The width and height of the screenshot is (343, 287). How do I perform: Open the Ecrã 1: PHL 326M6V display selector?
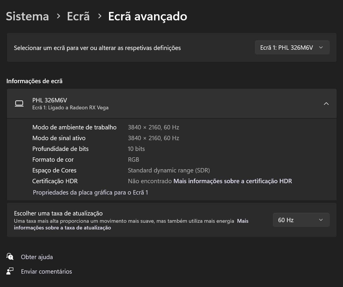coord(292,48)
